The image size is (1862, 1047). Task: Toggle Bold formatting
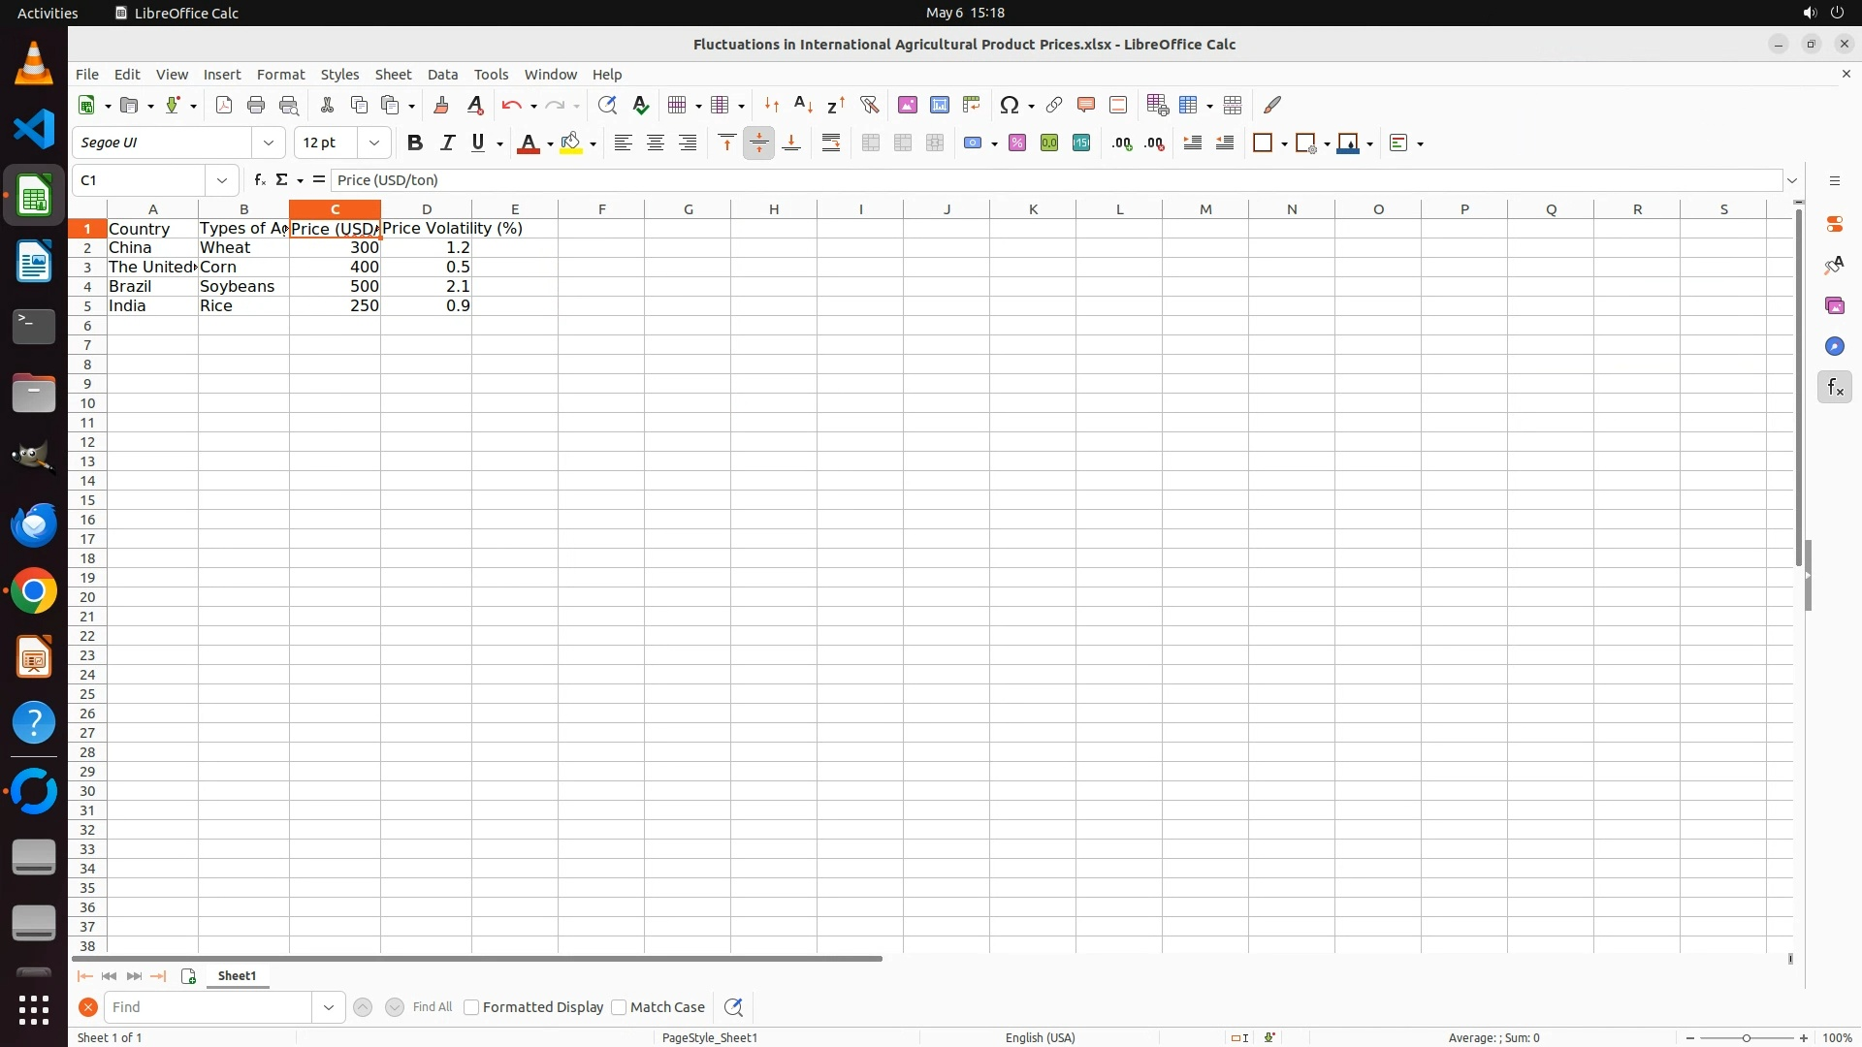[x=415, y=143]
